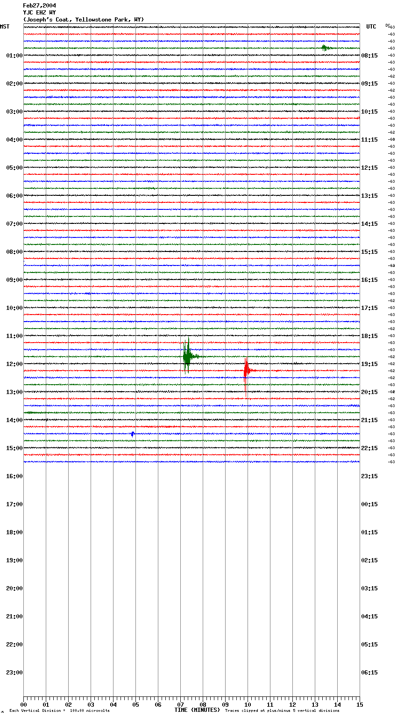
Task: Click the 19:15 UTC time label
Action: pos(369,364)
